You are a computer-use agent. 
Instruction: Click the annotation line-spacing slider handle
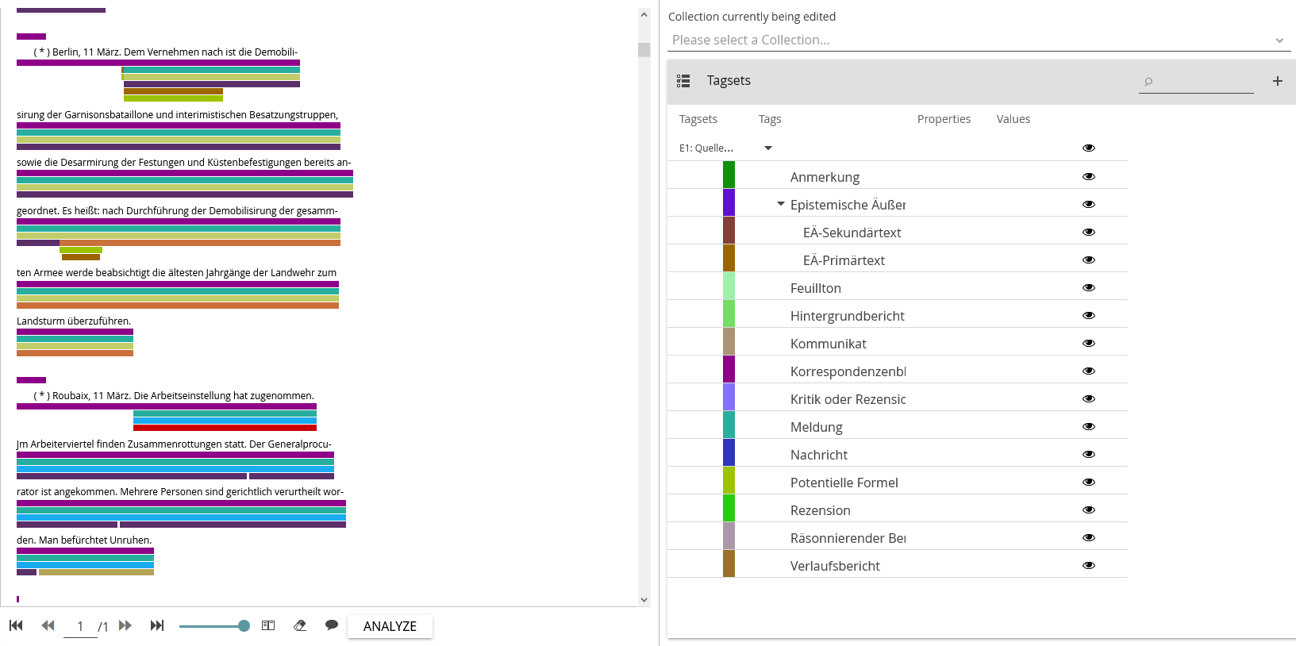[244, 626]
